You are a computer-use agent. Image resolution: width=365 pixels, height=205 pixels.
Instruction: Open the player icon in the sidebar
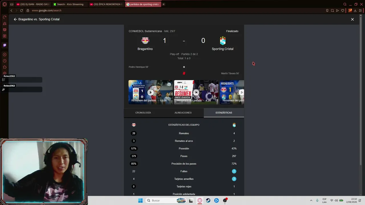point(5,54)
